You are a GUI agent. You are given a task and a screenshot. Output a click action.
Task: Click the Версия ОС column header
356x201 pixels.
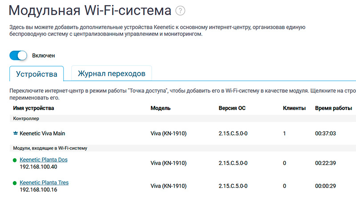pos(232,108)
